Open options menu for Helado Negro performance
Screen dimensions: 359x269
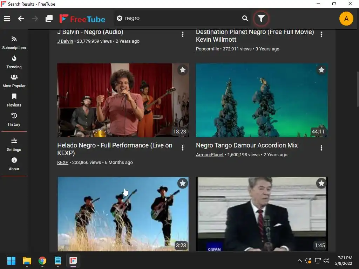pyautogui.click(x=182, y=148)
